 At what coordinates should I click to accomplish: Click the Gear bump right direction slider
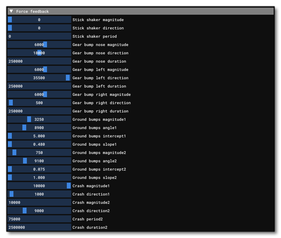coord(39,103)
